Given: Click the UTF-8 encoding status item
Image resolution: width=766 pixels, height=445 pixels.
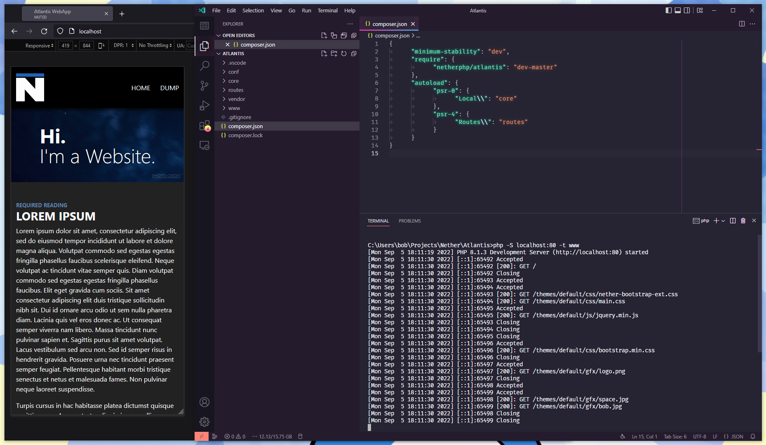Looking at the screenshot, I should (x=700, y=436).
